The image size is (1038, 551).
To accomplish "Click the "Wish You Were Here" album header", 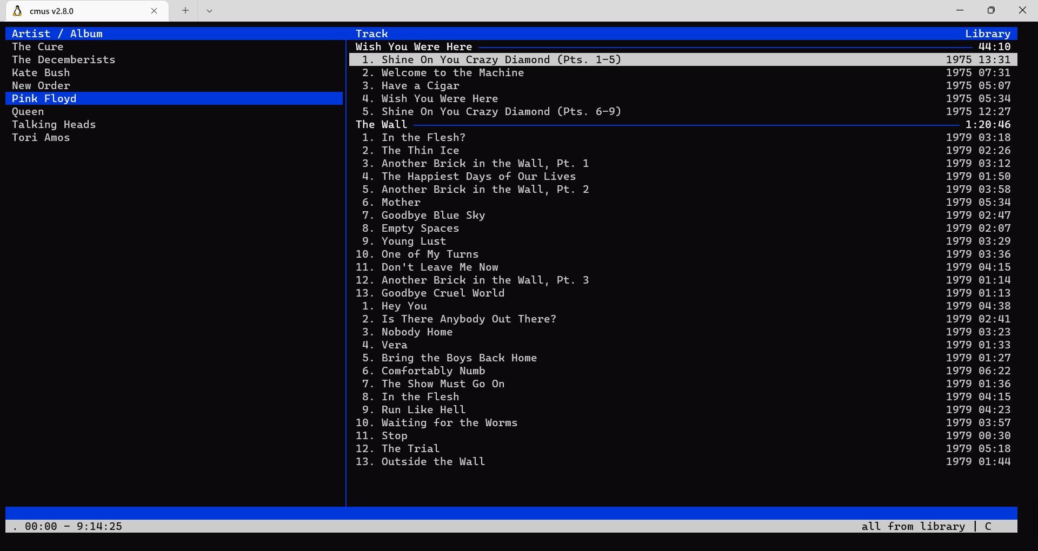I will point(414,46).
